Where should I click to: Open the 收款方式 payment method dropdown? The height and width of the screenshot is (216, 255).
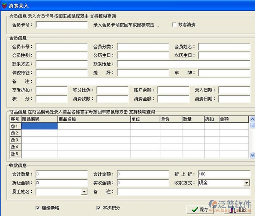246,183
